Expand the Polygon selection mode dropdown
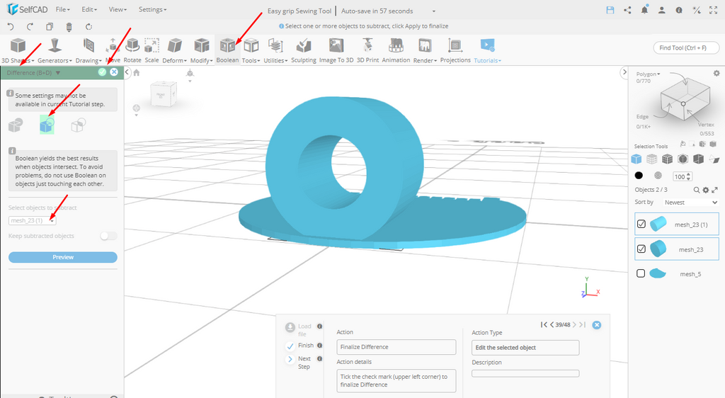 pyautogui.click(x=648, y=74)
